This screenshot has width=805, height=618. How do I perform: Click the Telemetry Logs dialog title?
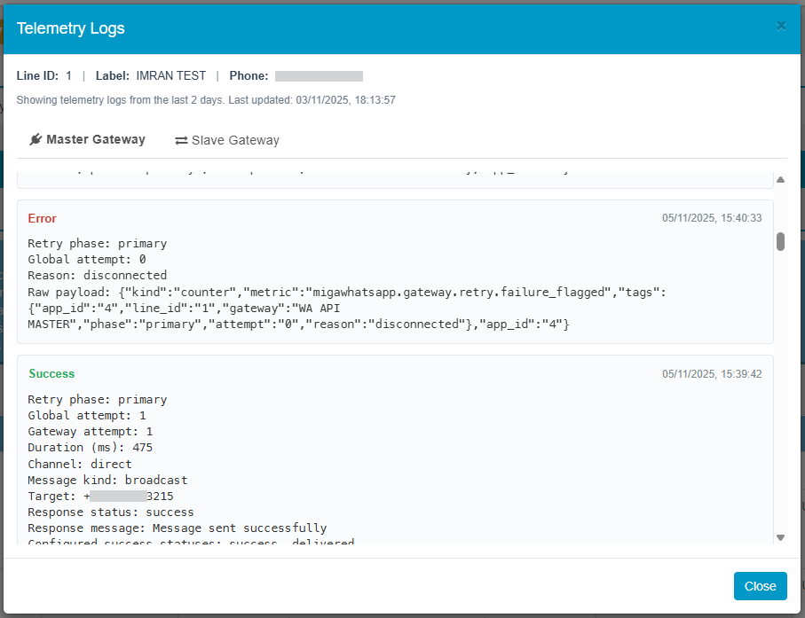point(71,28)
